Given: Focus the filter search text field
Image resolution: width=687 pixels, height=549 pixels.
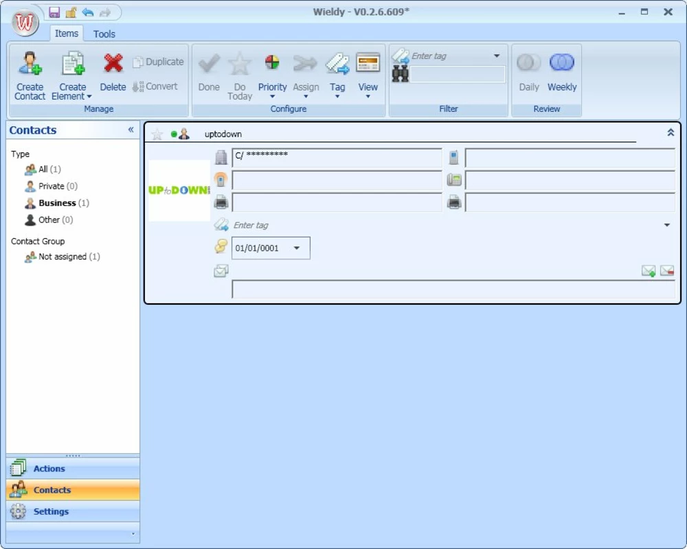Looking at the screenshot, I should [458, 74].
